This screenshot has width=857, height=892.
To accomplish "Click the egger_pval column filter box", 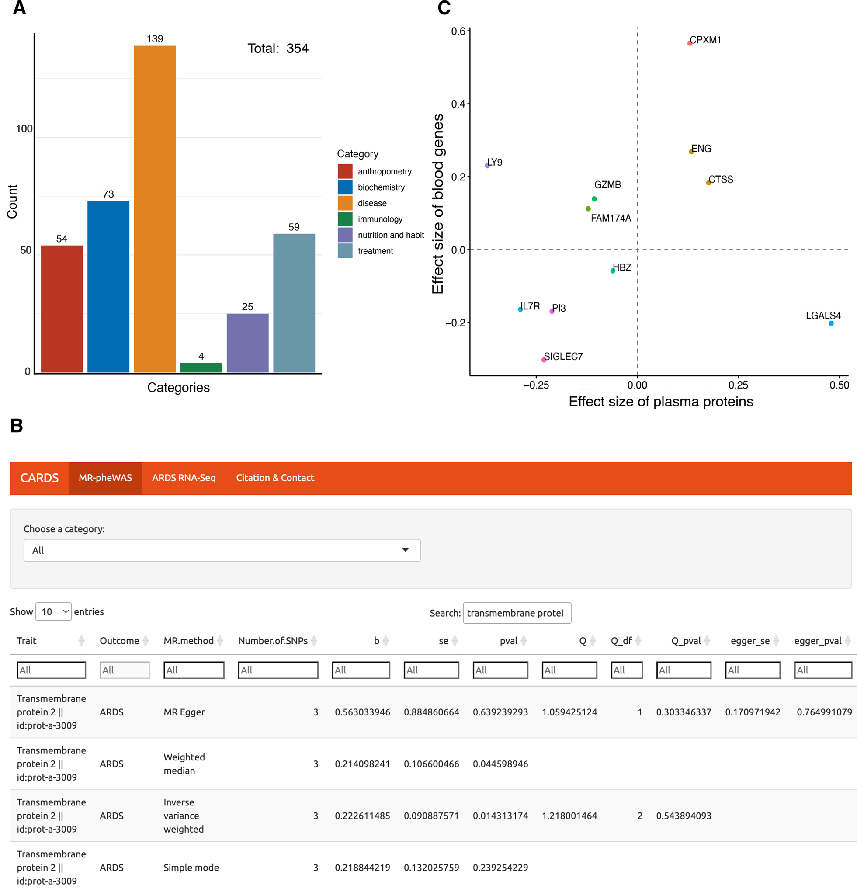I will 823,670.
